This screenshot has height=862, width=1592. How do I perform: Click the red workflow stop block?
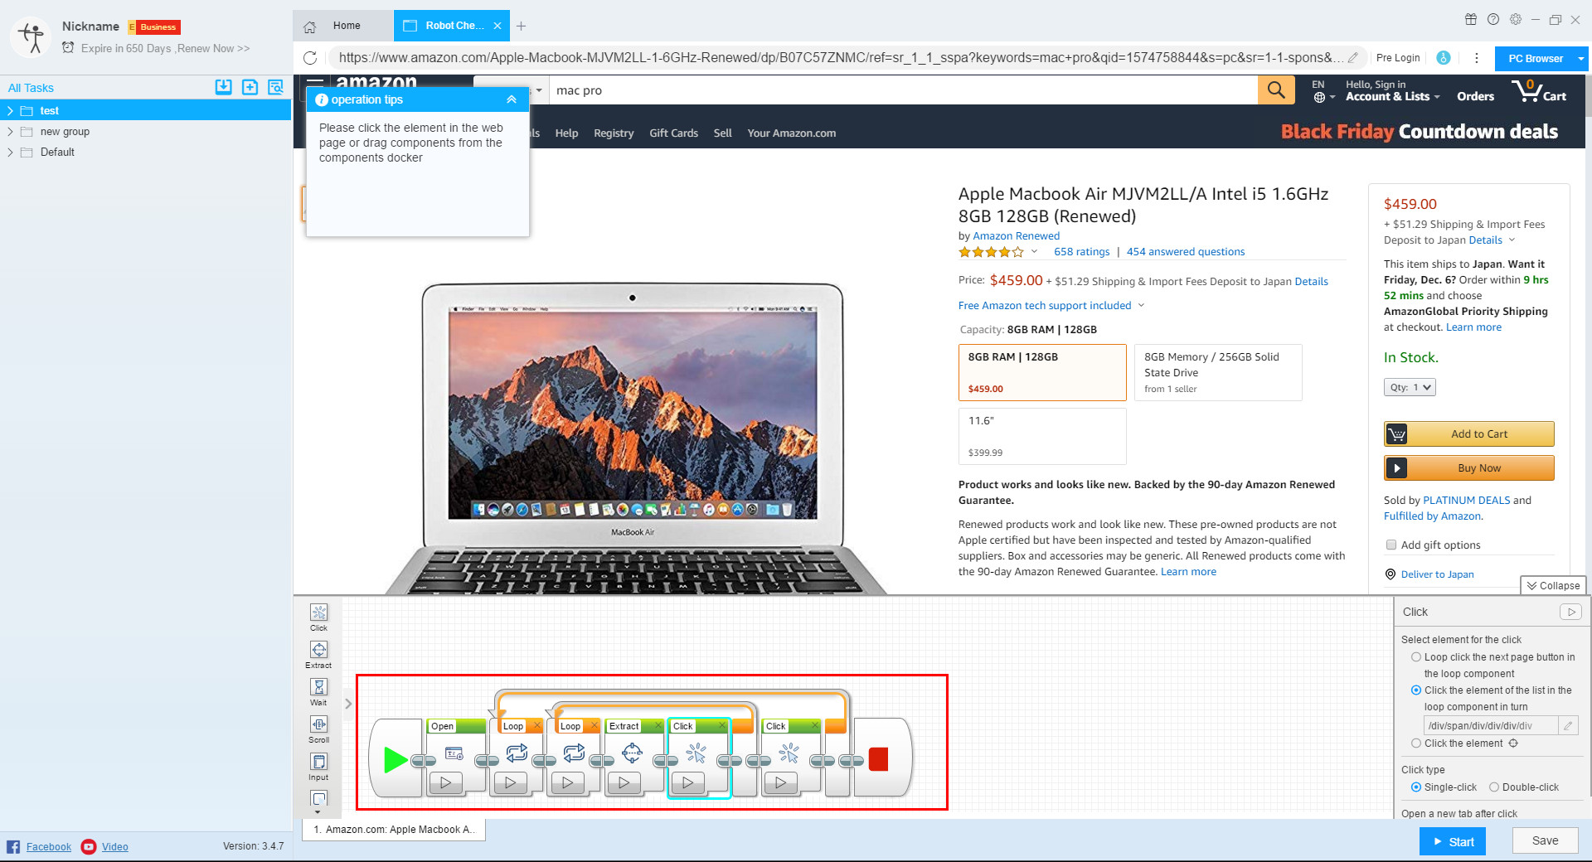pyautogui.click(x=878, y=759)
